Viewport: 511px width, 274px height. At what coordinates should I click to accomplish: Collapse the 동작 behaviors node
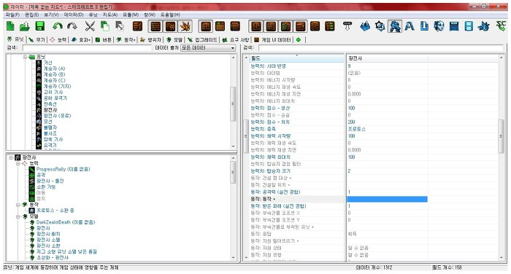[x=18, y=205]
